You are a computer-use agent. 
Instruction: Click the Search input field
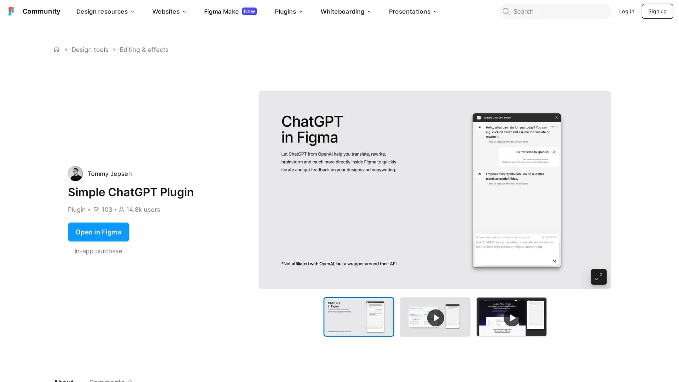[555, 11]
